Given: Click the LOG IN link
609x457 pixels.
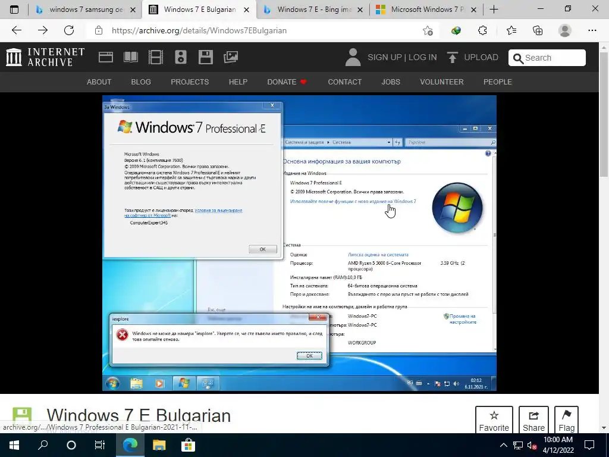Looking at the screenshot, I should [423, 58].
